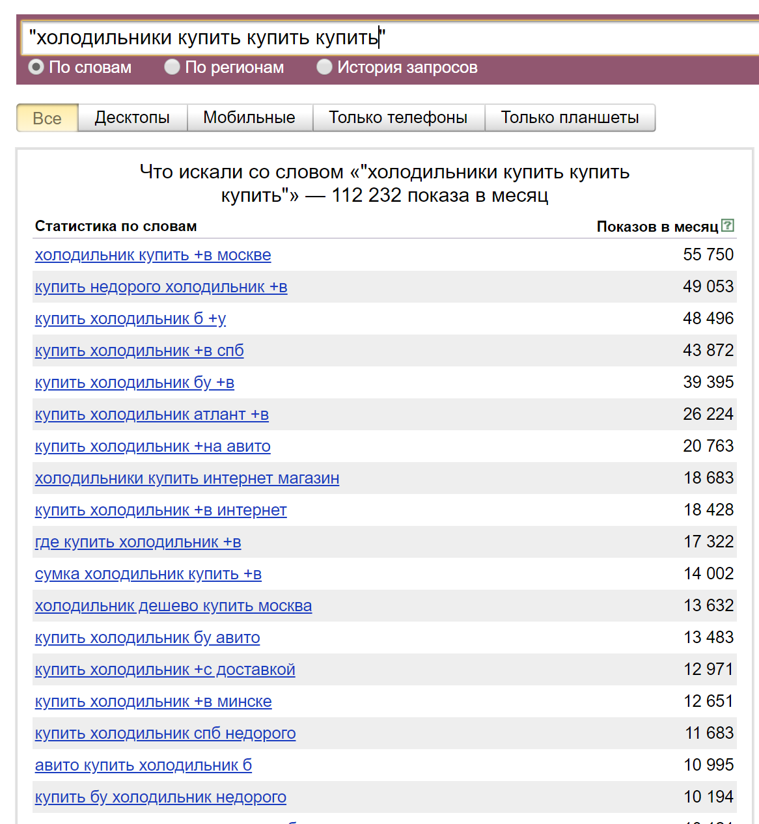The image size is (759, 824).
Task: Click into the search query input field
Action: tap(391, 38)
